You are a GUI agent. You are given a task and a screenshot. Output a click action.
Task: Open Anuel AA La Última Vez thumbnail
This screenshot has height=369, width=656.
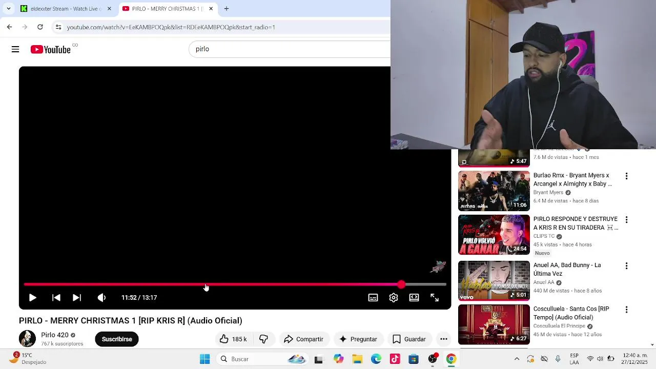(x=494, y=281)
